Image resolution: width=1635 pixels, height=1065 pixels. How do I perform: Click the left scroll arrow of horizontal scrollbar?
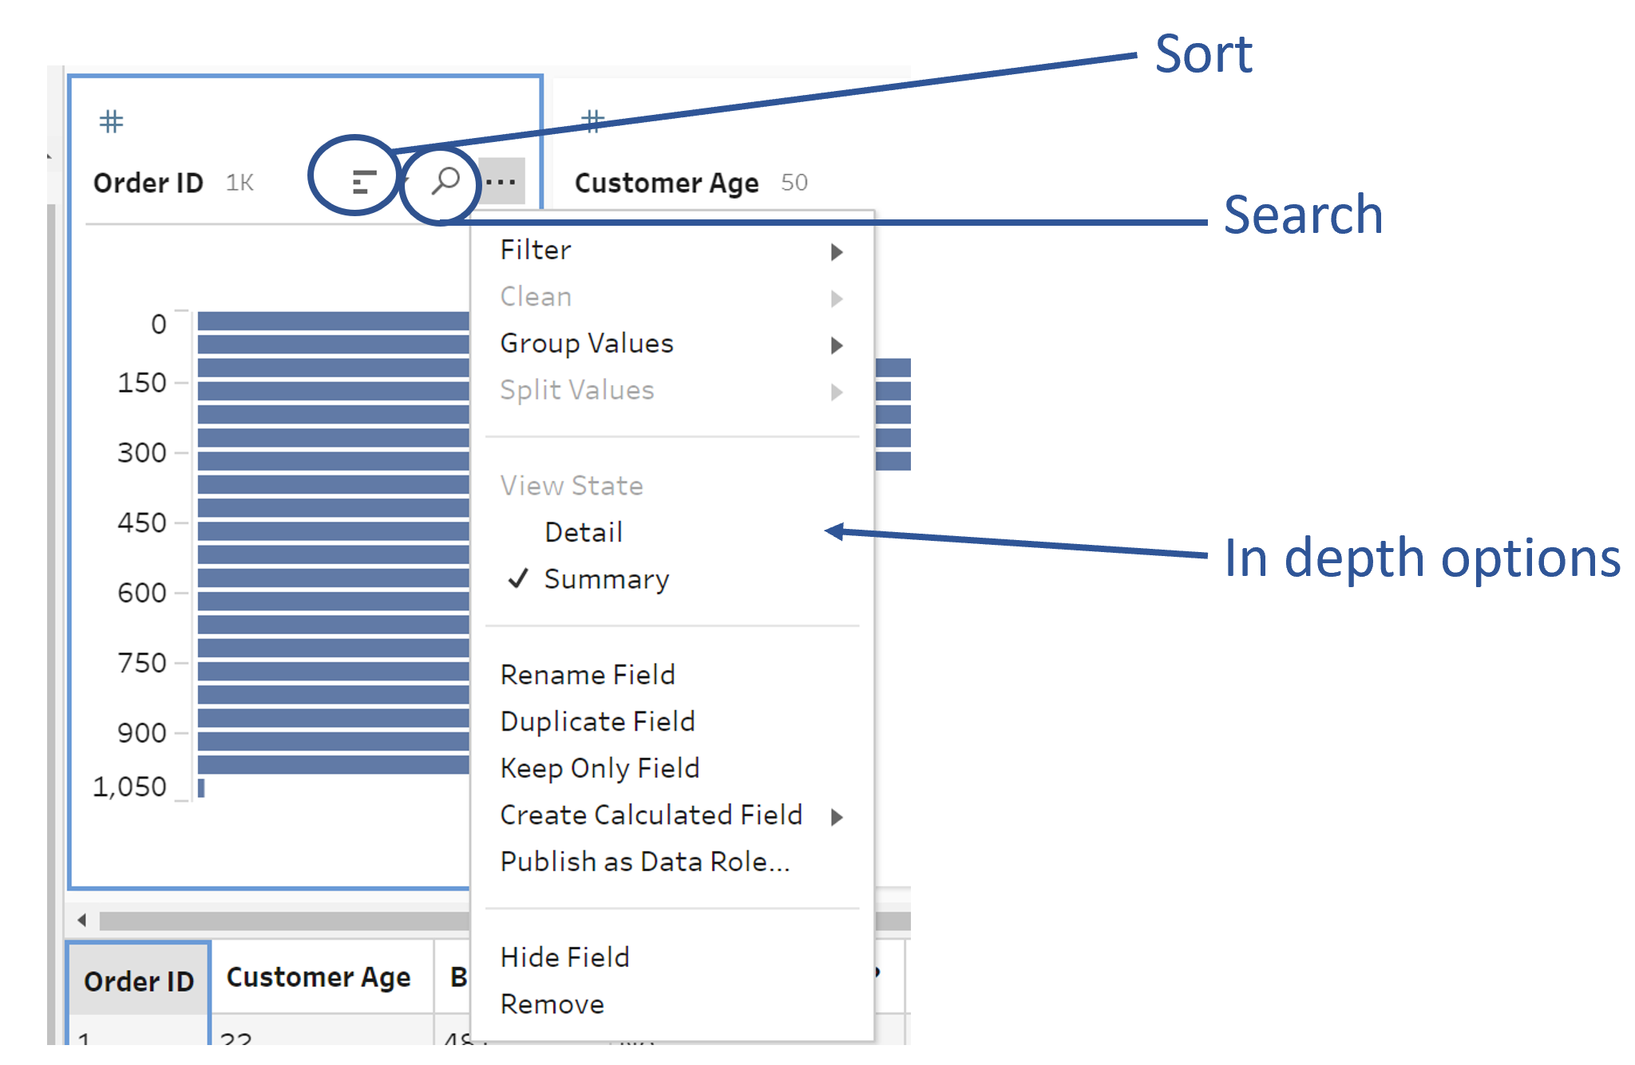(x=81, y=920)
